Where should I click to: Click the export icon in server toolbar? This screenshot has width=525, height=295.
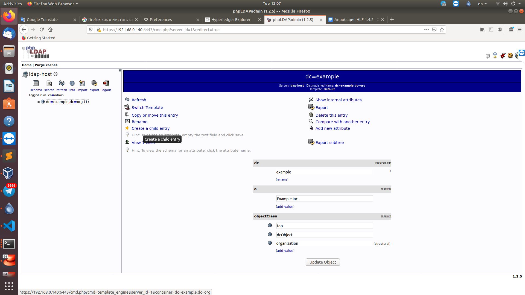pyautogui.click(x=94, y=83)
